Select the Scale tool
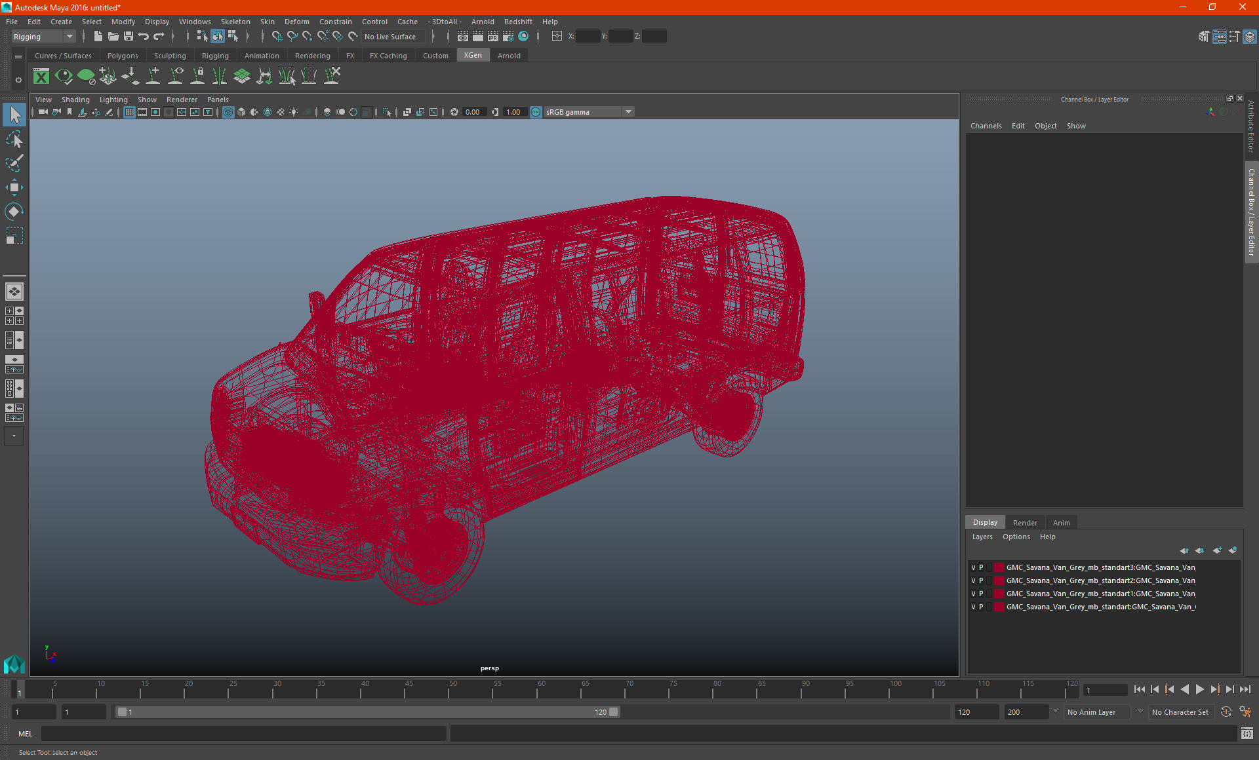This screenshot has width=1259, height=760. [14, 236]
